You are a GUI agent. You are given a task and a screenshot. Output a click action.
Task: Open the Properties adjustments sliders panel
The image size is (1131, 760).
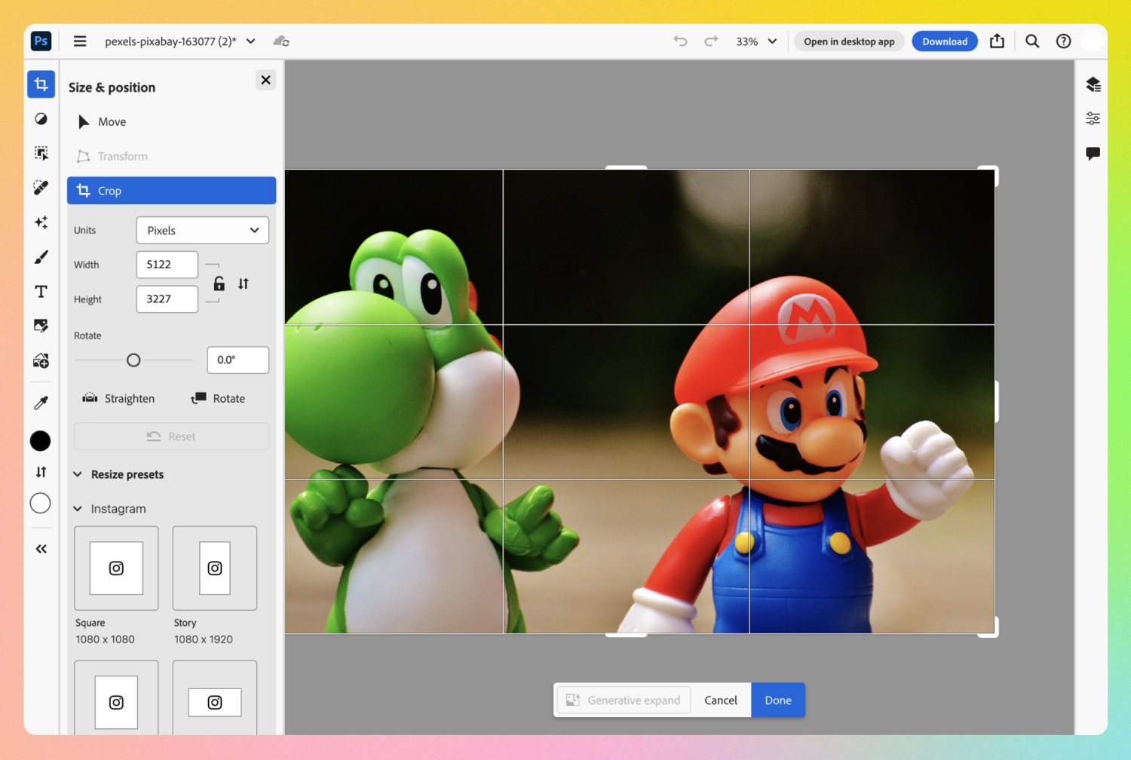tap(1093, 118)
